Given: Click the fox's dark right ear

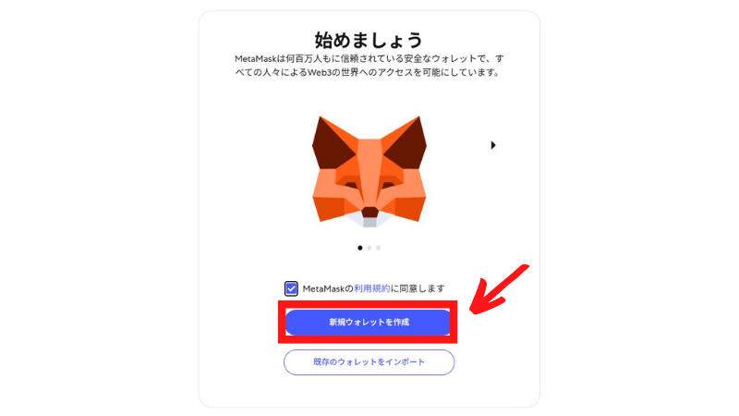Looking at the screenshot, I should (407, 142).
